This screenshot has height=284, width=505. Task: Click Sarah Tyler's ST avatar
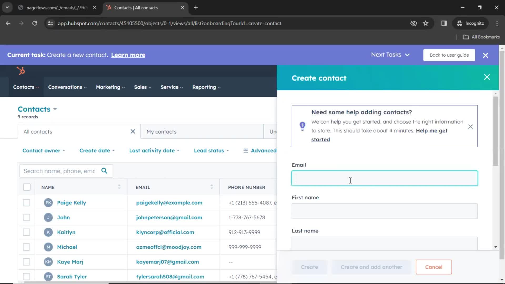(x=48, y=277)
